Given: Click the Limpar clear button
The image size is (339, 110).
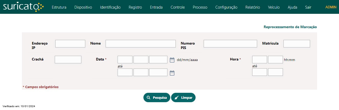Looking at the screenshot, I should [183, 97].
